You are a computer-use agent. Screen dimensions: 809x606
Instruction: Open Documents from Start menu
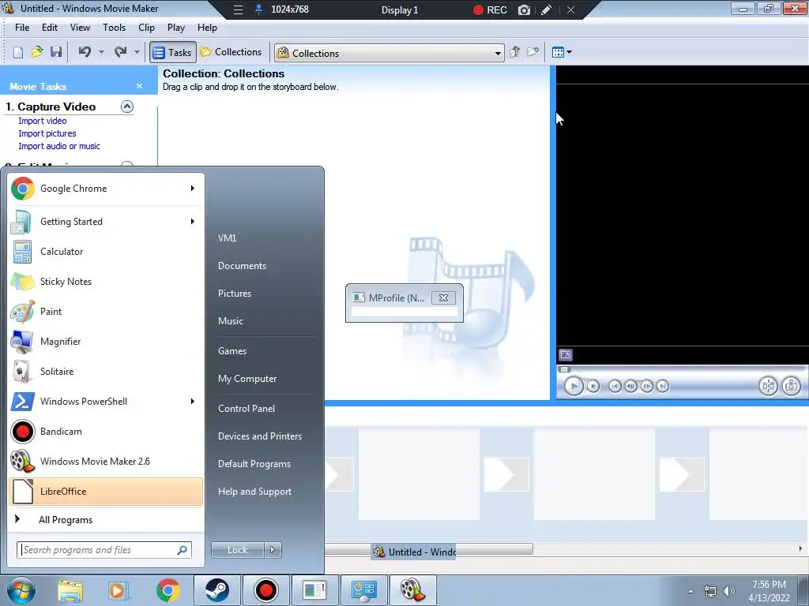pos(242,266)
